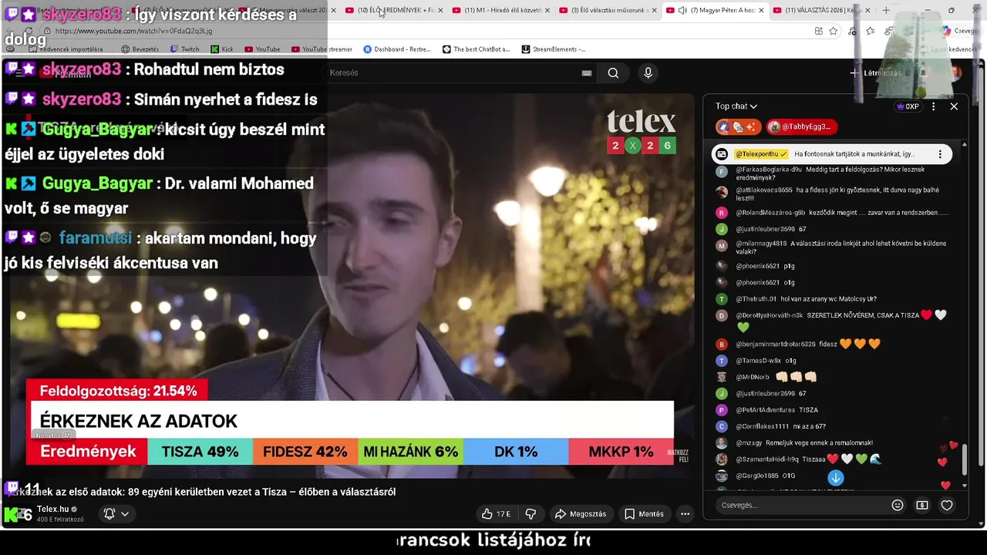Open the Twitch bookmark
The image size is (987, 555).
tap(185, 49)
